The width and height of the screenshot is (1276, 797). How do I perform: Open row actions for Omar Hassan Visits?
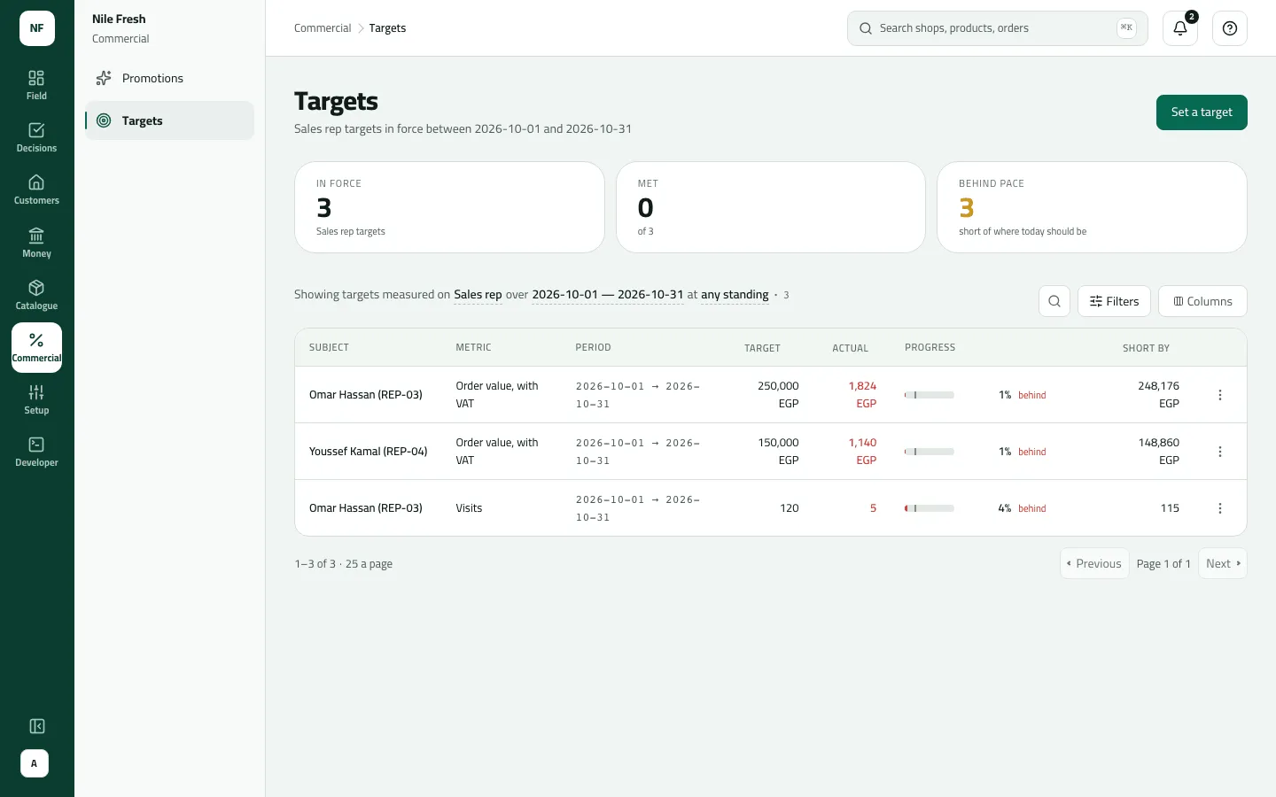tap(1220, 508)
